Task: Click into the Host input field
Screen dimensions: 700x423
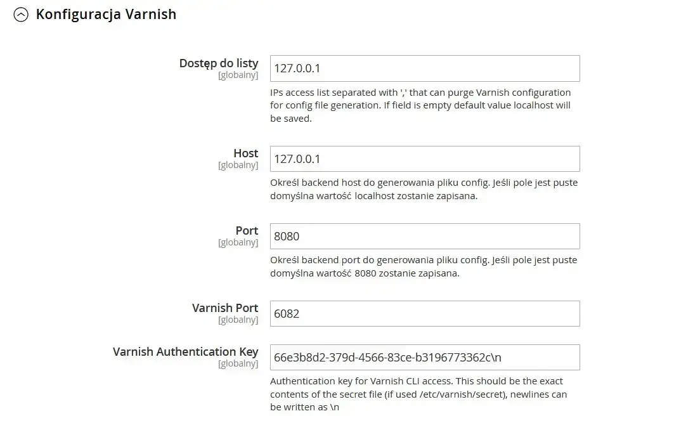Action: 425,159
